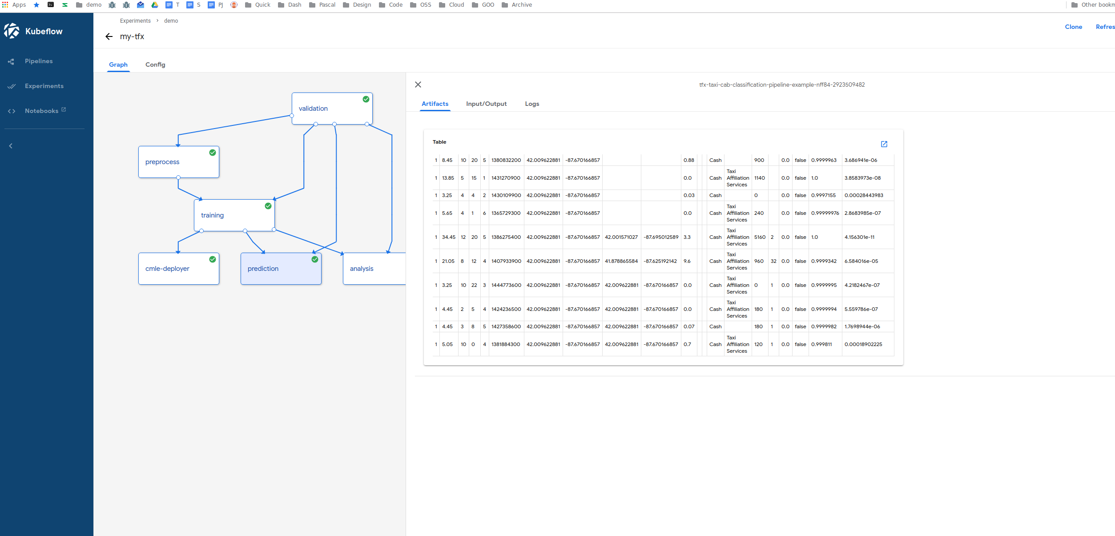This screenshot has width=1115, height=536.
Task: Click the Refresh button
Action: [x=1105, y=27]
